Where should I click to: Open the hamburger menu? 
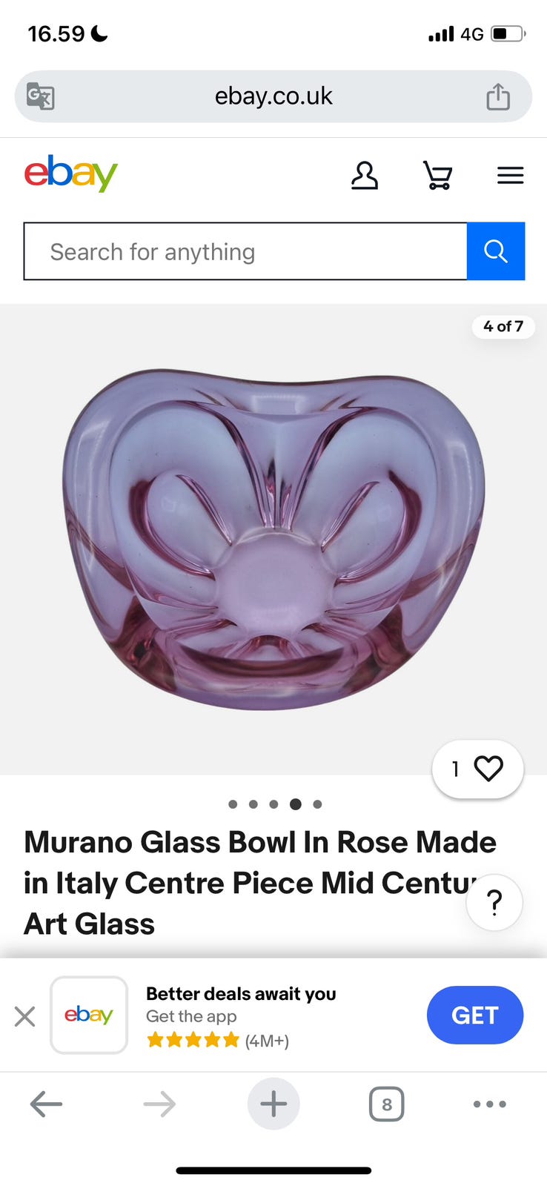click(x=510, y=176)
